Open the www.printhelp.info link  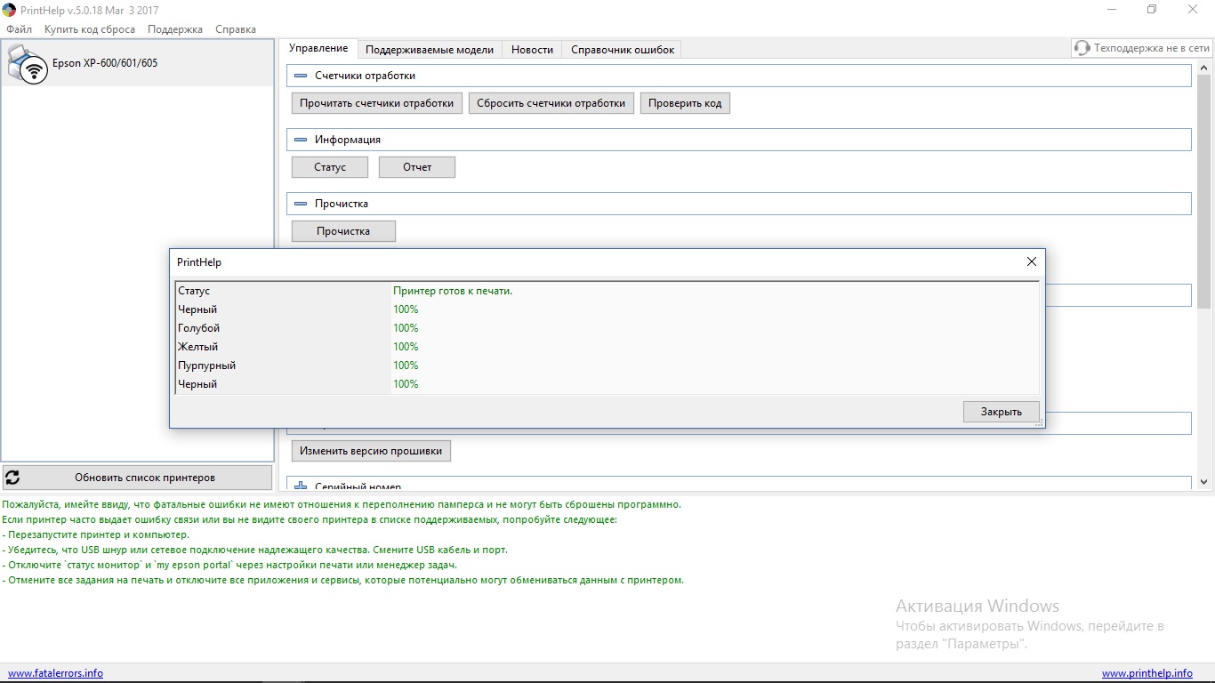(x=1147, y=673)
